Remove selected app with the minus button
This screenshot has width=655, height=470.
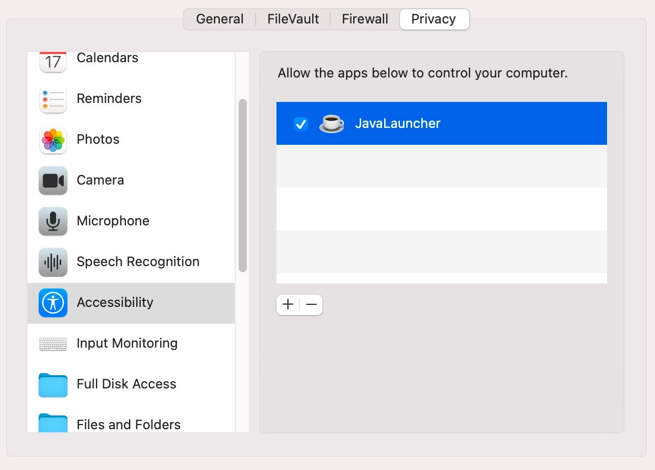click(311, 305)
